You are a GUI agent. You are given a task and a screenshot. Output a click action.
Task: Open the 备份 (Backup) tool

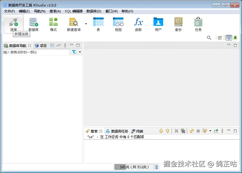178,24
